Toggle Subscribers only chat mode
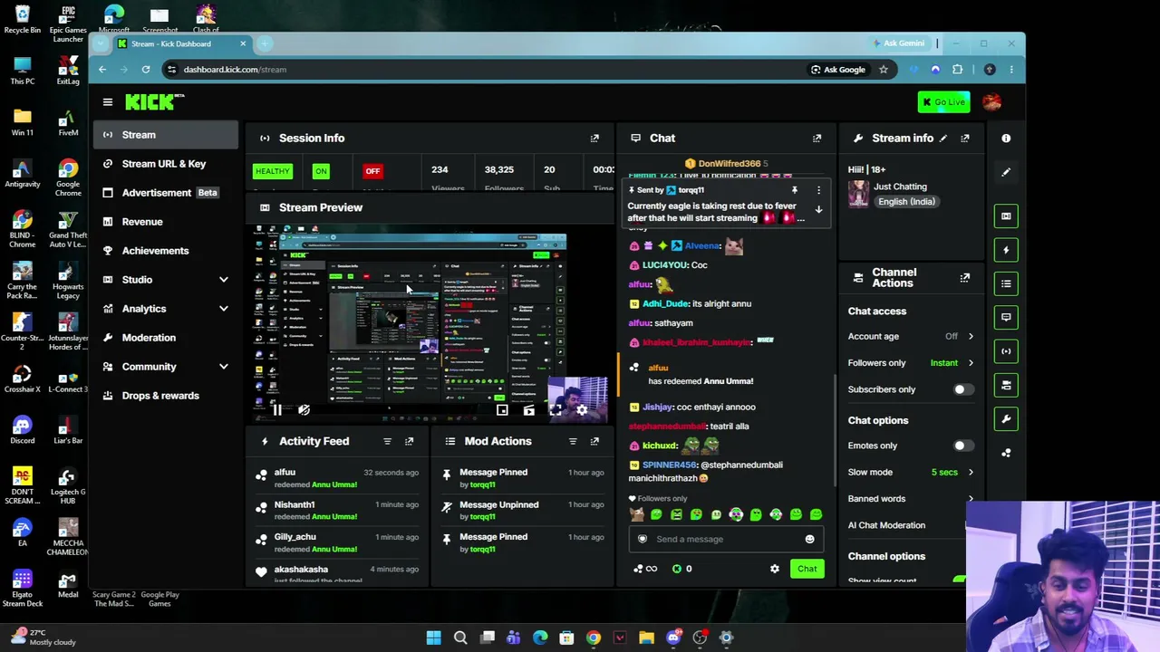 click(x=962, y=390)
